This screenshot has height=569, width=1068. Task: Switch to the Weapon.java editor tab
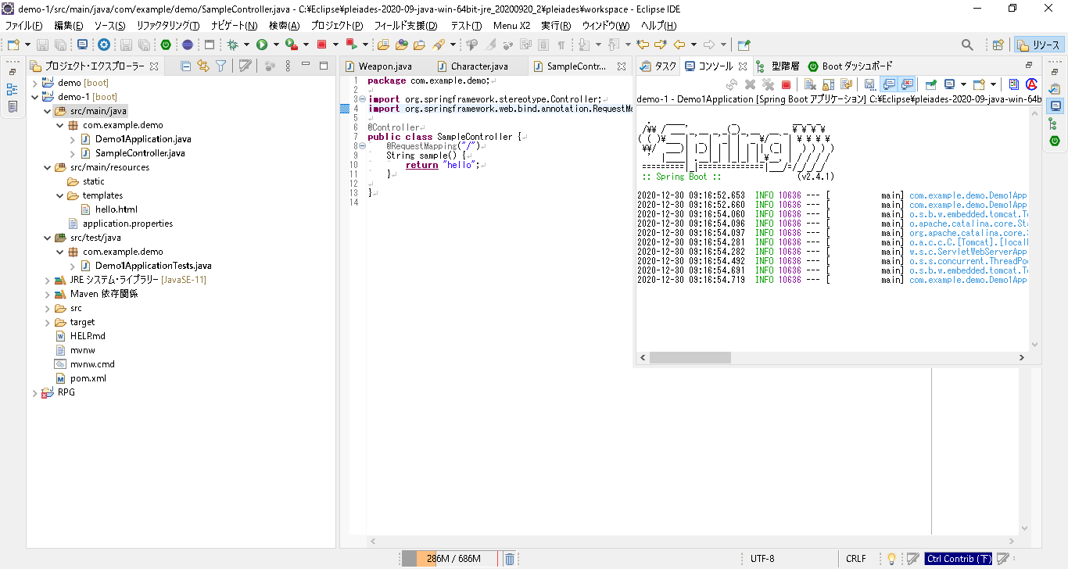[385, 66]
